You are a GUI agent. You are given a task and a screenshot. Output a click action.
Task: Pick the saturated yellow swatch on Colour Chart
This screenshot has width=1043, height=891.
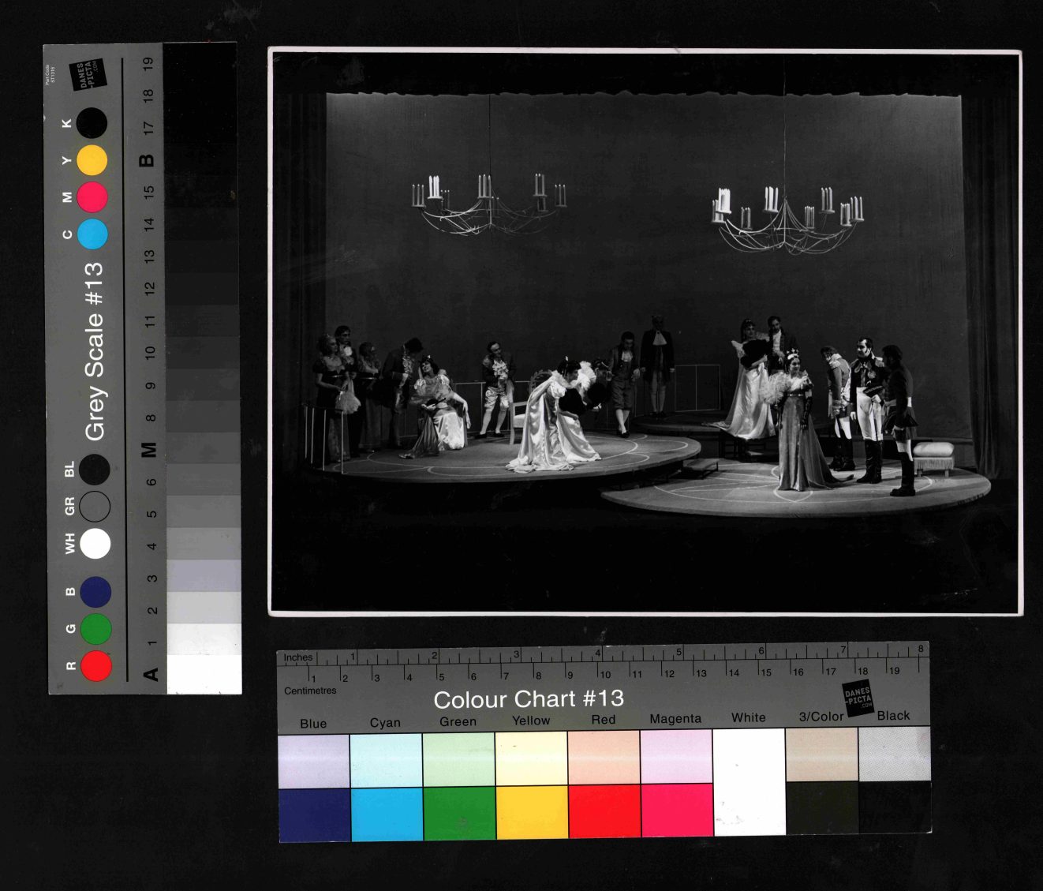tap(532, 812)
